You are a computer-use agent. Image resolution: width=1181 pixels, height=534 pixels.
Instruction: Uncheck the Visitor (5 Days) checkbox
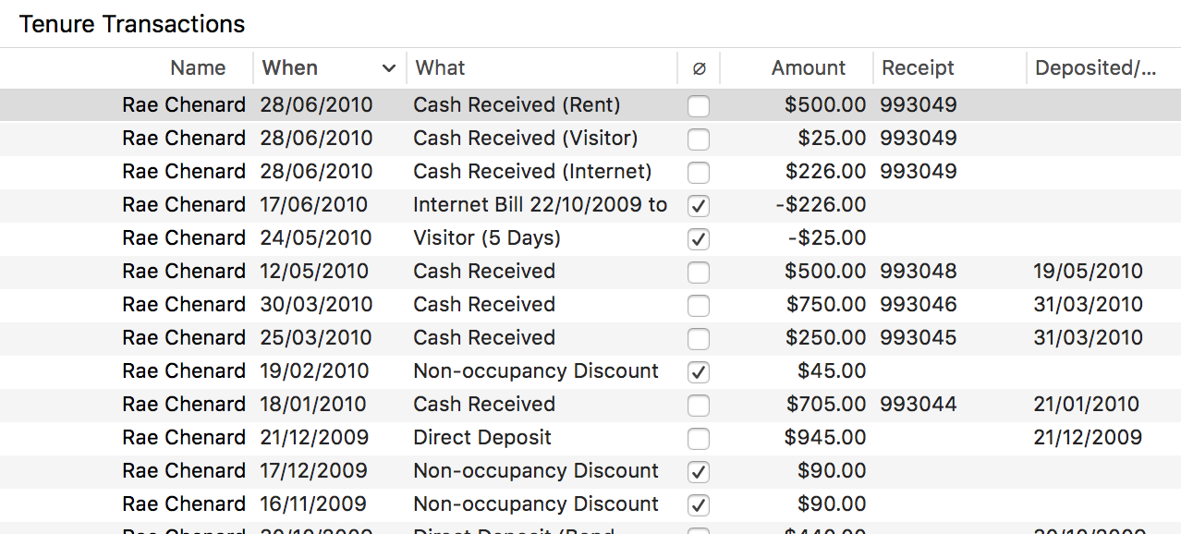pyautogui.click(x=699, y=239)
